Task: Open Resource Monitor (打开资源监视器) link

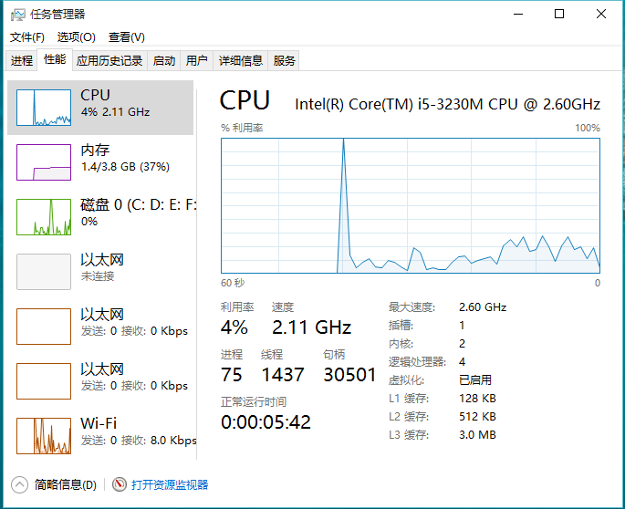Action: pyautogui.click(x=170, y=485)
